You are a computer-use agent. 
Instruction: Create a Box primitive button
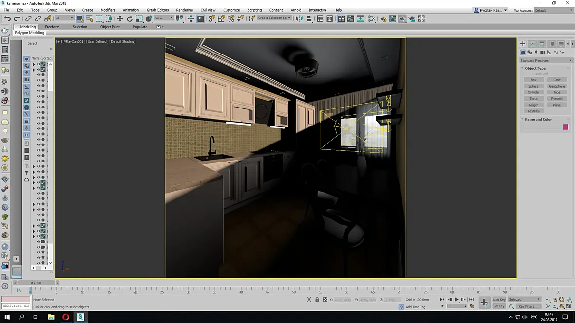tap(533, 80)
